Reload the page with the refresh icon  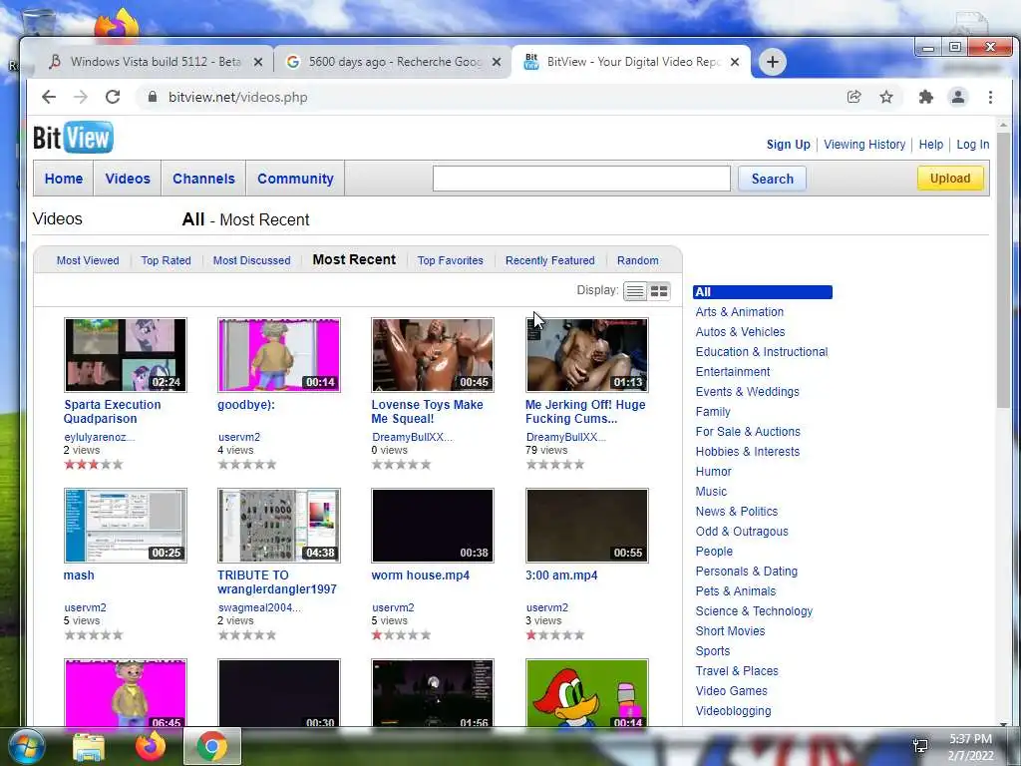tap(113, 97)
